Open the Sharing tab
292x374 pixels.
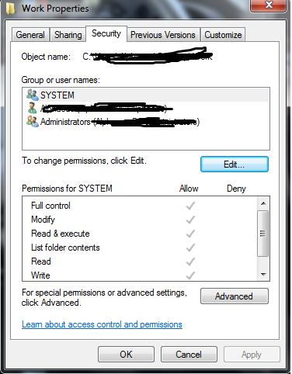coord(68,35)
